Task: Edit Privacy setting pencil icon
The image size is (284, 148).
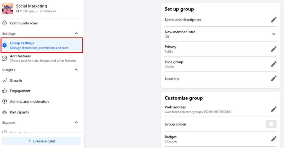Action: click(x=274, y=49)
